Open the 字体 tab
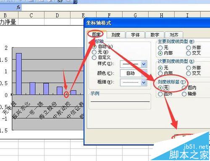The height and width of the screenshot is (161, 210). tap(135, 35)
